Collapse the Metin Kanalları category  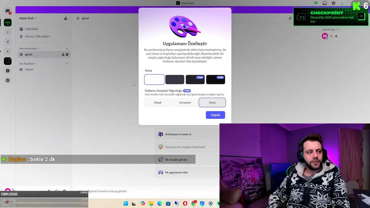[29, 49]
